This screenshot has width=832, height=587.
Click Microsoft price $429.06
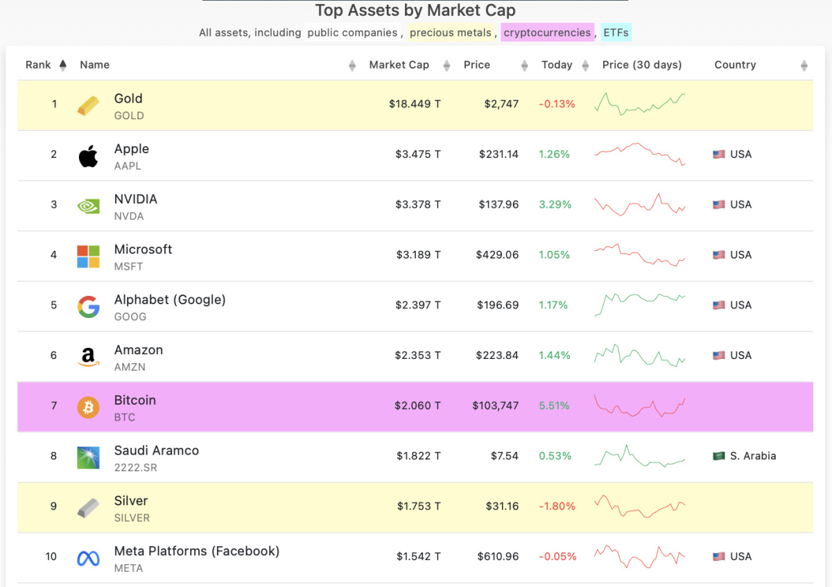click(497, 254)
